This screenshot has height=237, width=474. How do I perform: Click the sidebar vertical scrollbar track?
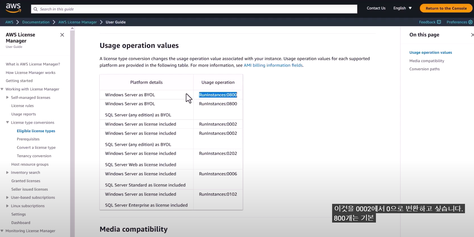[x=72, y=133]
